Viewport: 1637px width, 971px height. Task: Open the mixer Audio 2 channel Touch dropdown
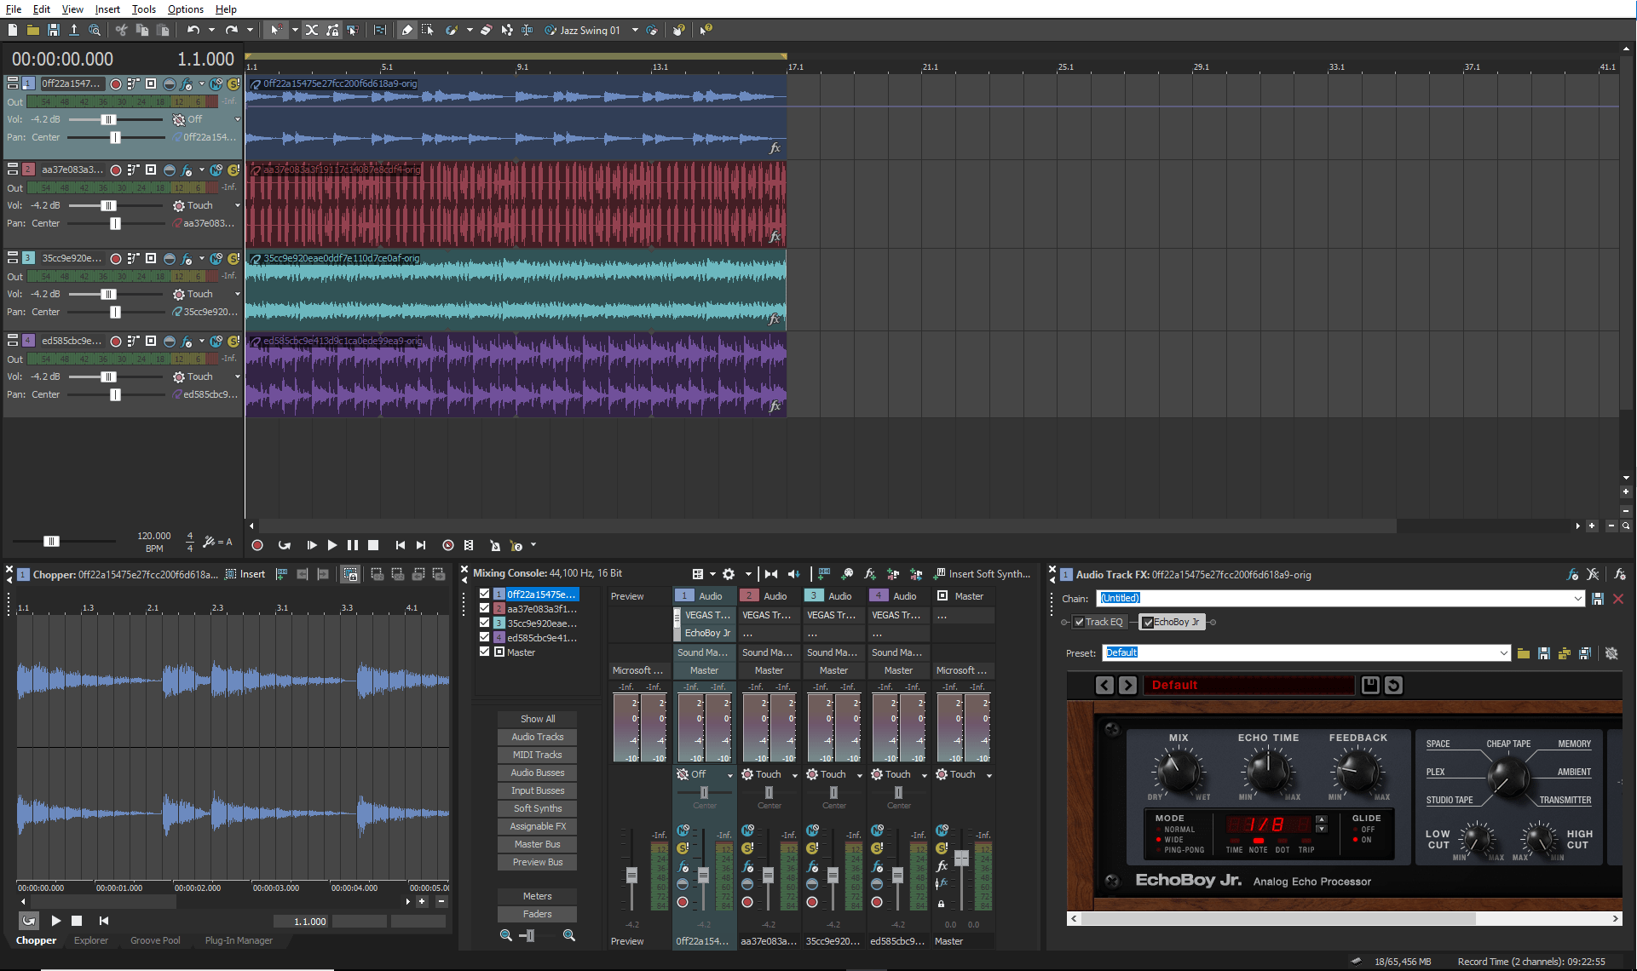pos(795,775)
